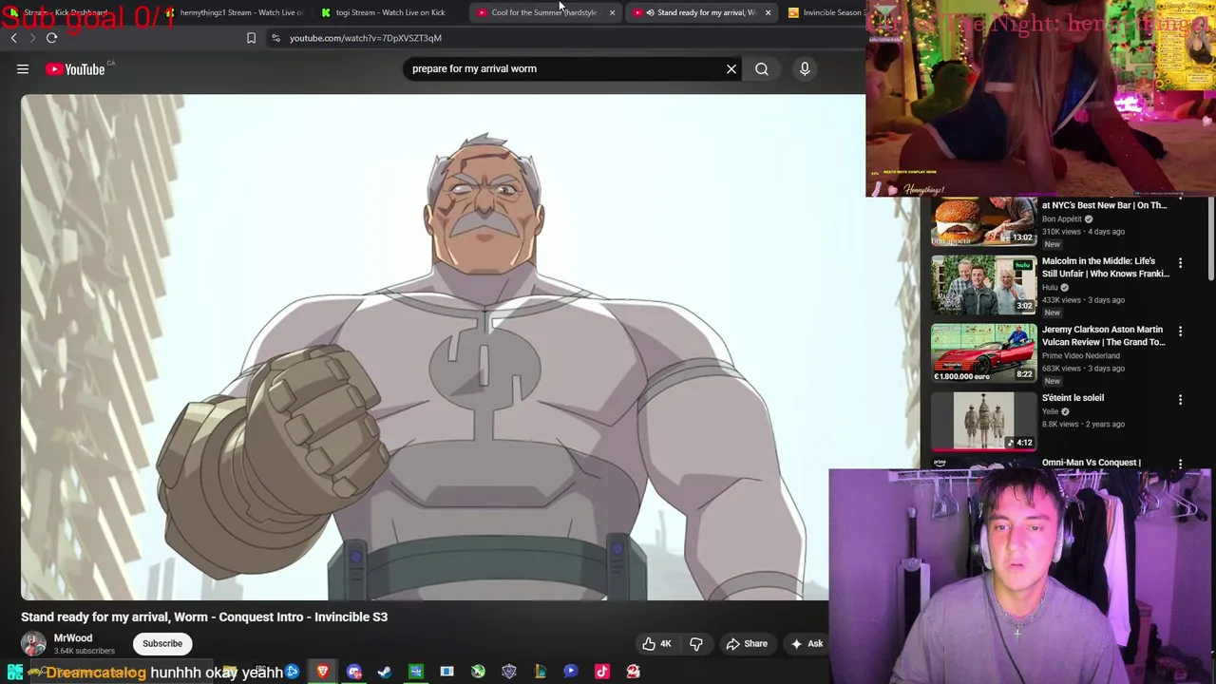Open Steam from the taskbar
The width and height of the screenshot is (1216, 684).
click(x=385, y=672)
